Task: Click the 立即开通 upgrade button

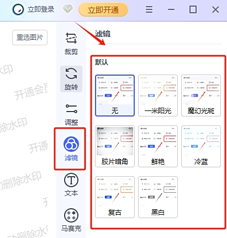Action: pos(103,9)
